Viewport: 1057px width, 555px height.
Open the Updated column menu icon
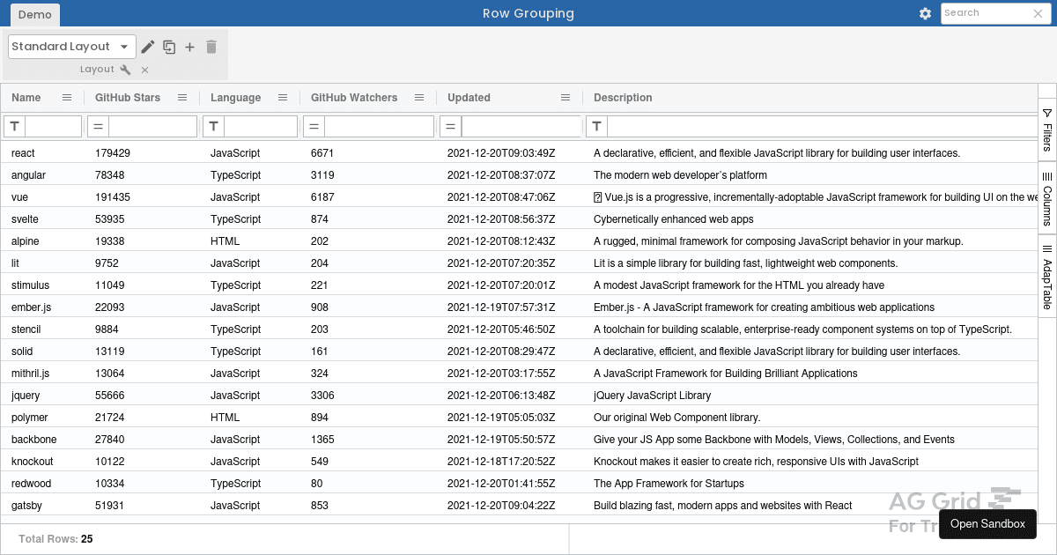pos(566,98)
